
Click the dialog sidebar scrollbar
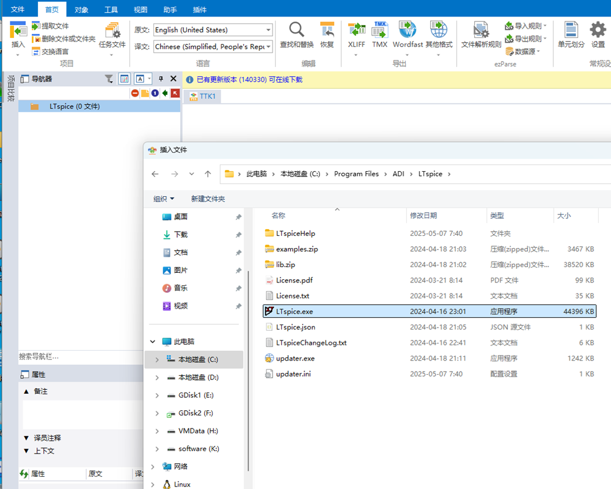click(x=248, y=370)
